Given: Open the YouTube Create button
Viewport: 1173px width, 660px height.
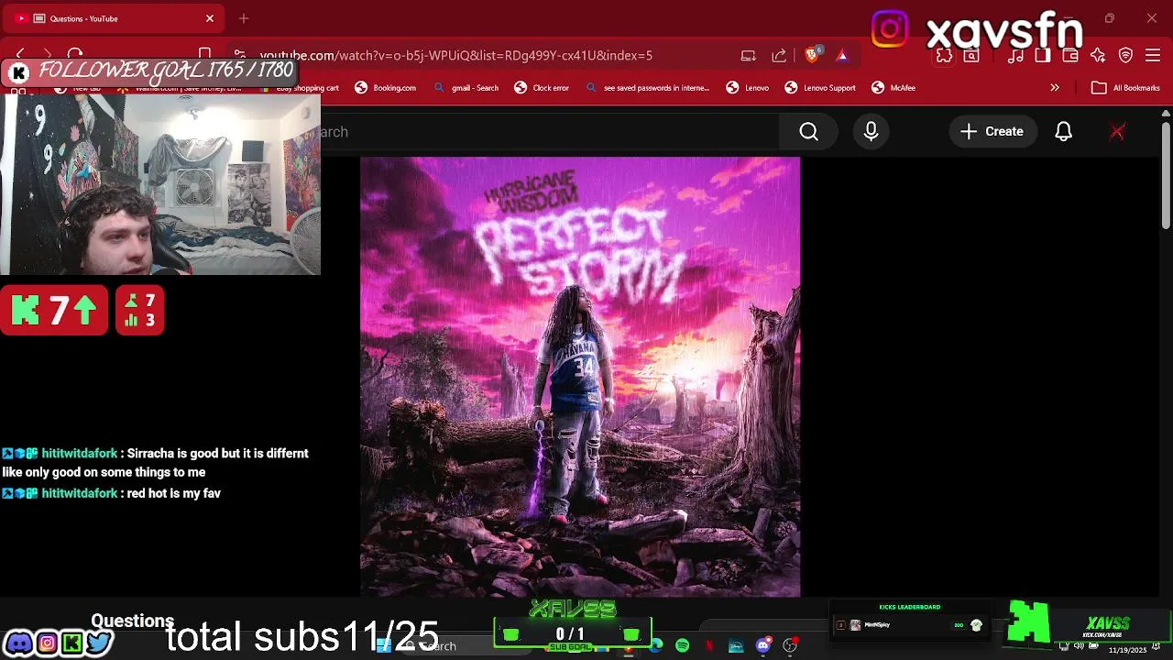Looking at the screenshot, I should (x=992, y=132).
